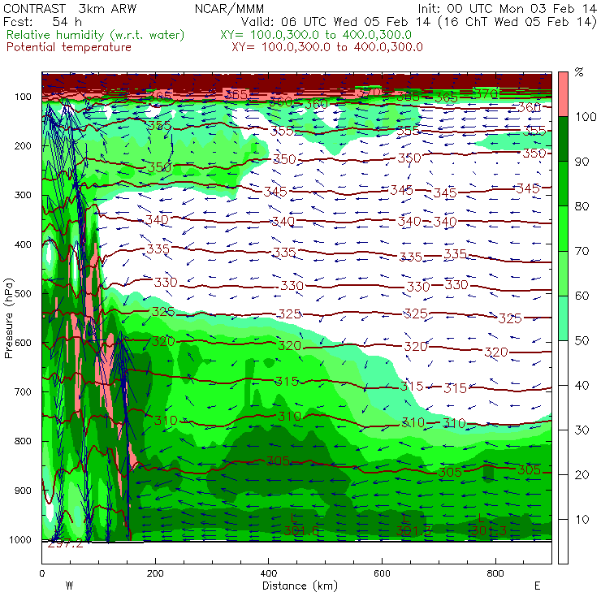Click the pressure axis "100" tick label
601x601 pixels.
(23, 97)
